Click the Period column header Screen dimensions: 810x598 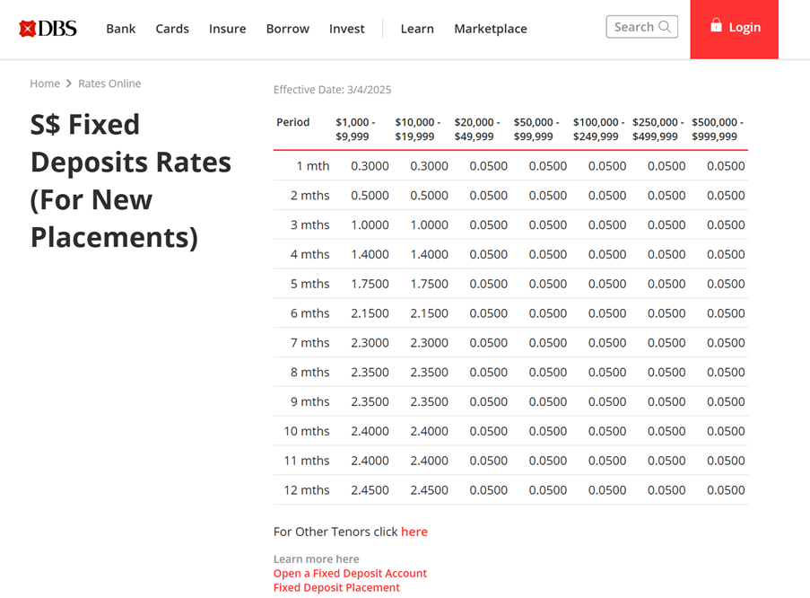(292, 122)
